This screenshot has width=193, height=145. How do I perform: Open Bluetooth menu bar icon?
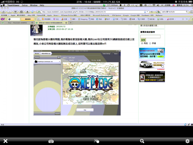(125, 5)
